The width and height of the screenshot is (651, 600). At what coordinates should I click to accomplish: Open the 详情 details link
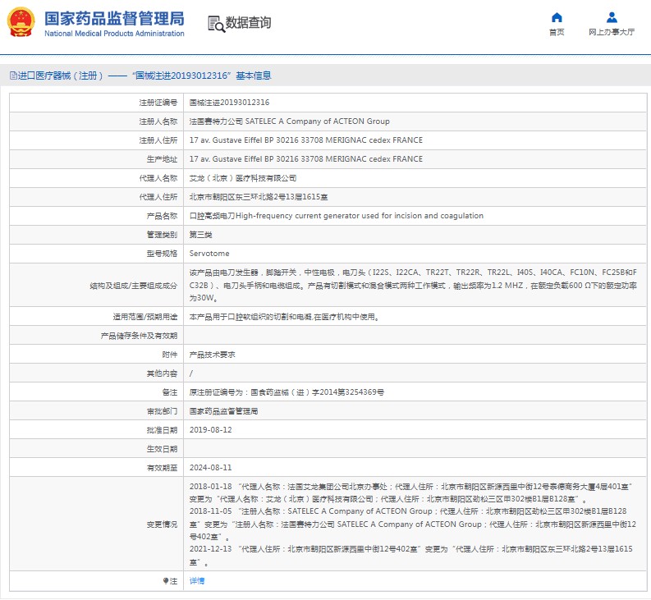(197, 581)
